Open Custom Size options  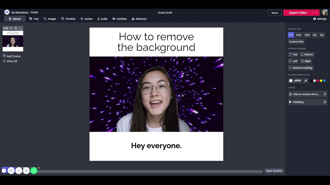click(x=296, y=42)
